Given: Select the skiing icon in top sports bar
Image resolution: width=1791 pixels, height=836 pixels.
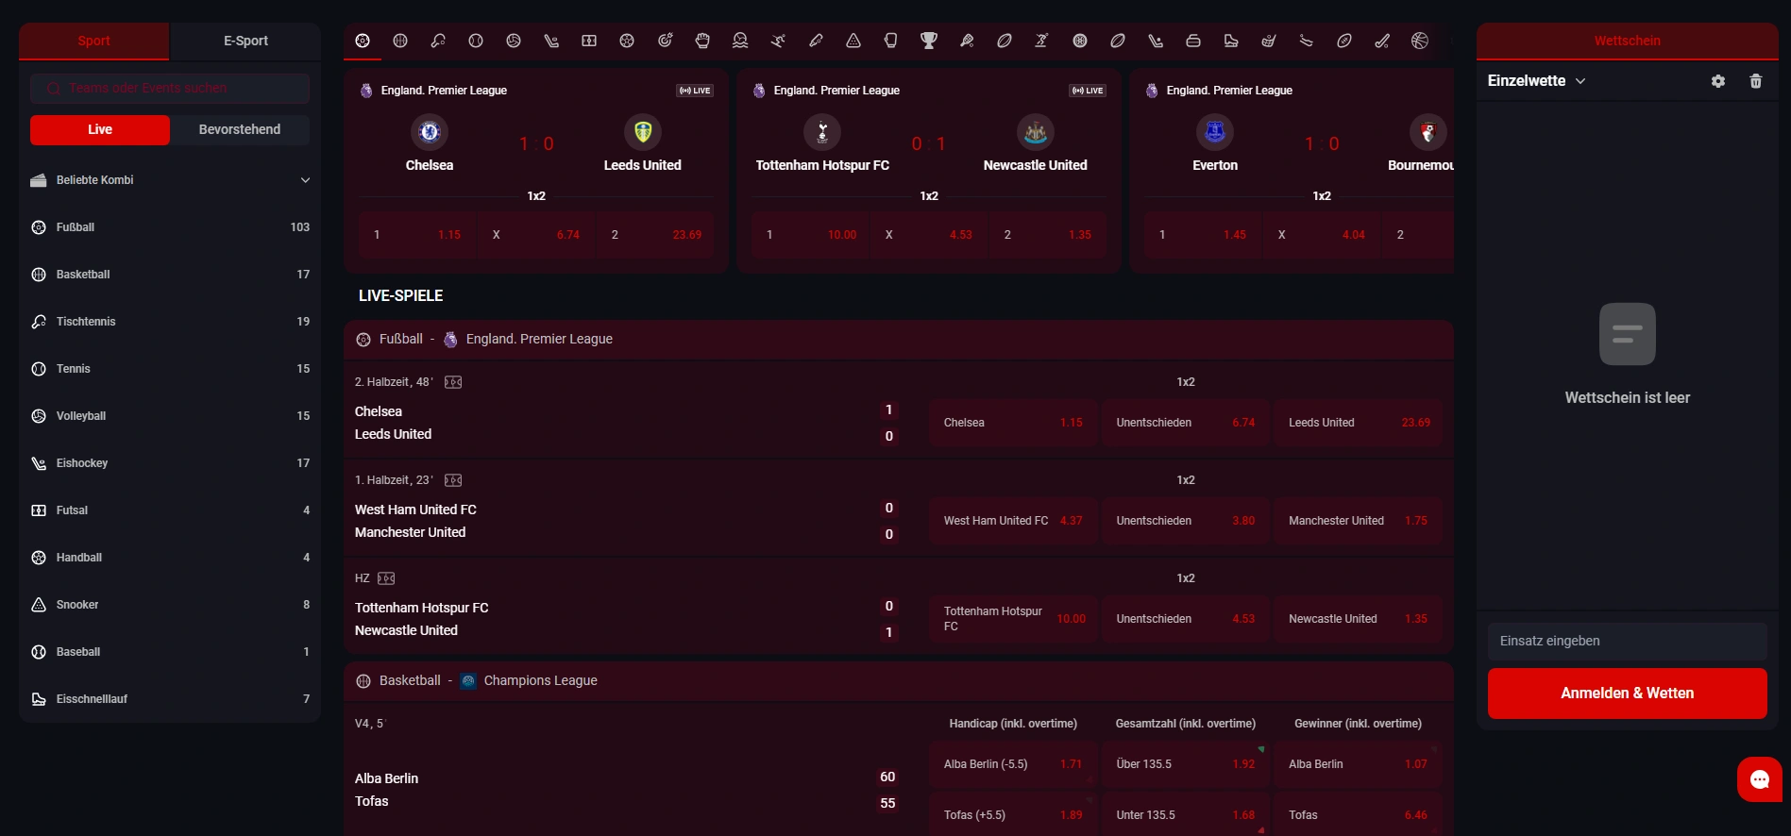Looking at the screenshot, I should 778,41.
